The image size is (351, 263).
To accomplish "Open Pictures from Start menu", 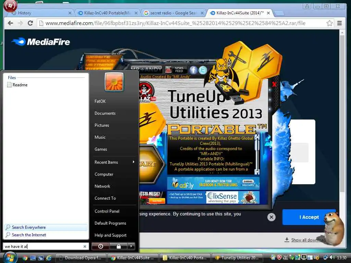I will (x=101, y=125).
